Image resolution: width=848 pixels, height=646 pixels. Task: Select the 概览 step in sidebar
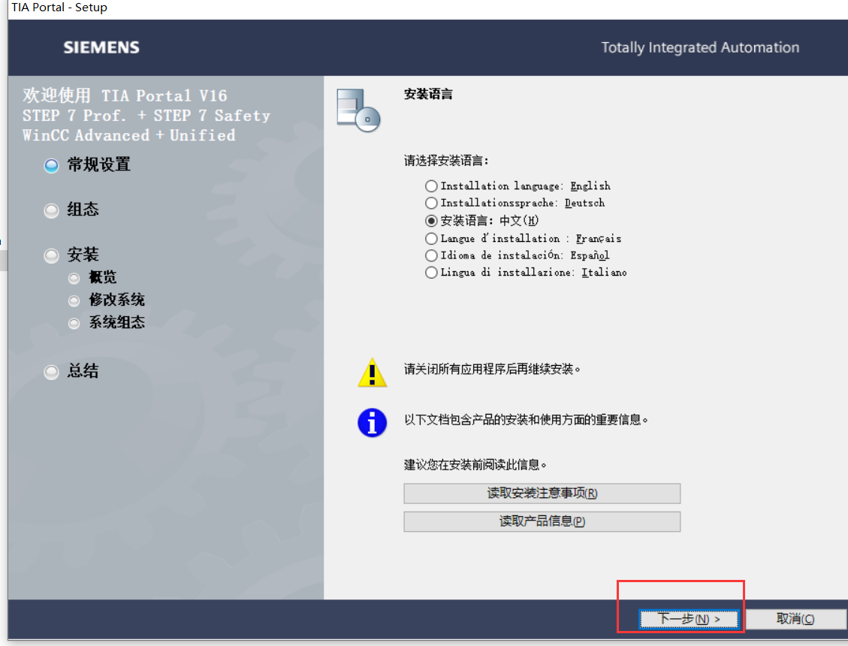74,278
